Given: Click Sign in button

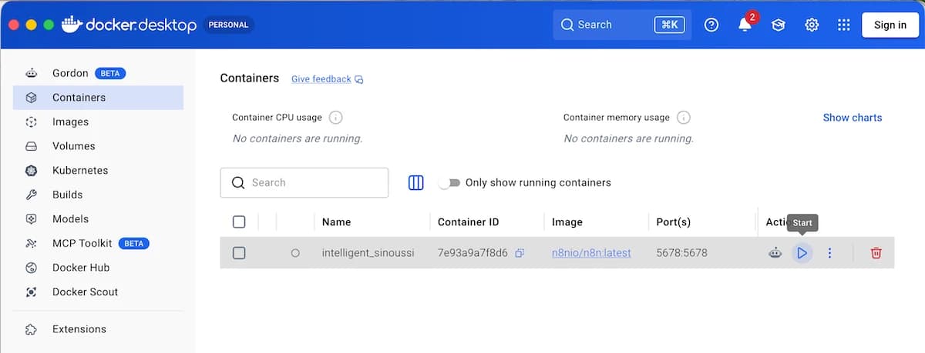Looking at the screenshot, I should (x=890, y=25).
